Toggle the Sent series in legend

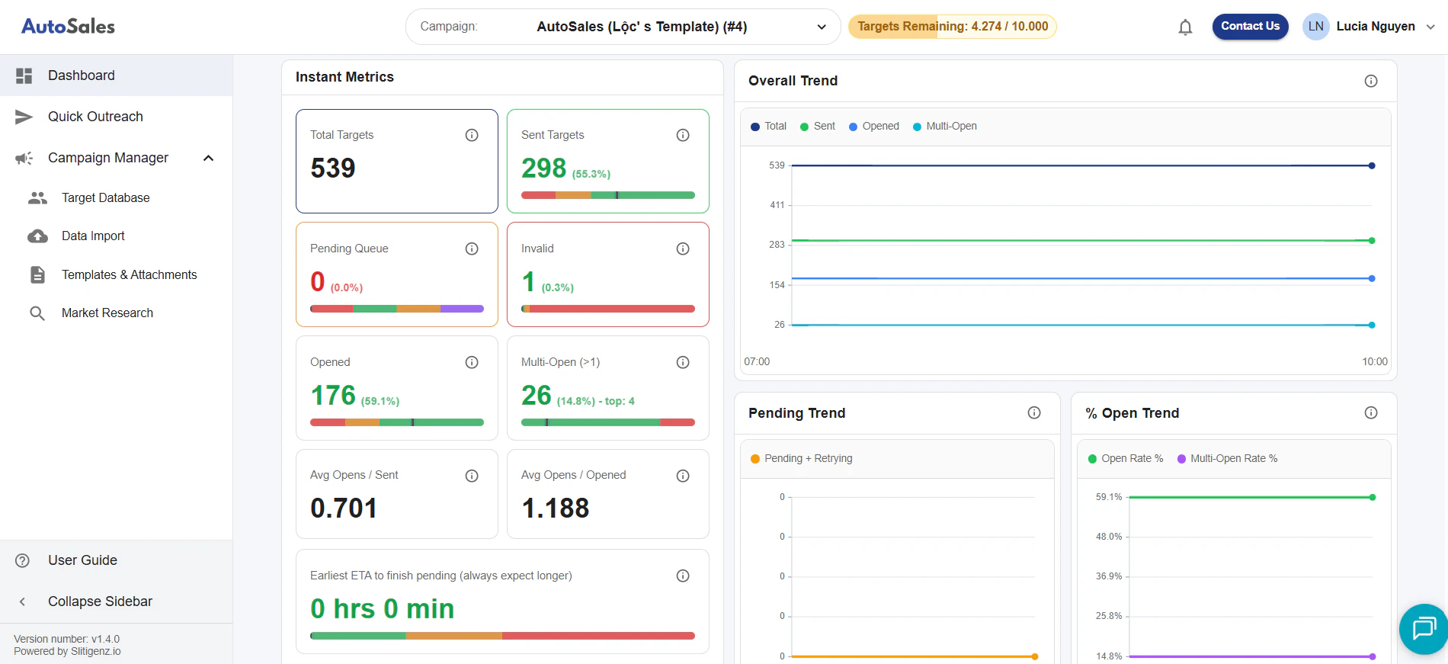click(x=817, y=127)
